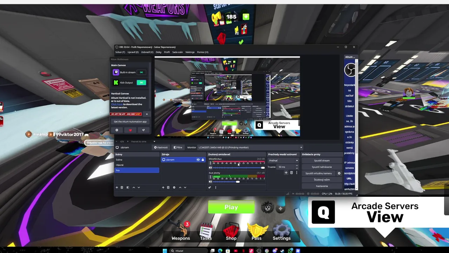Click the share icon in Aitum panel
The image size is (449, 253).
point(143,130)
